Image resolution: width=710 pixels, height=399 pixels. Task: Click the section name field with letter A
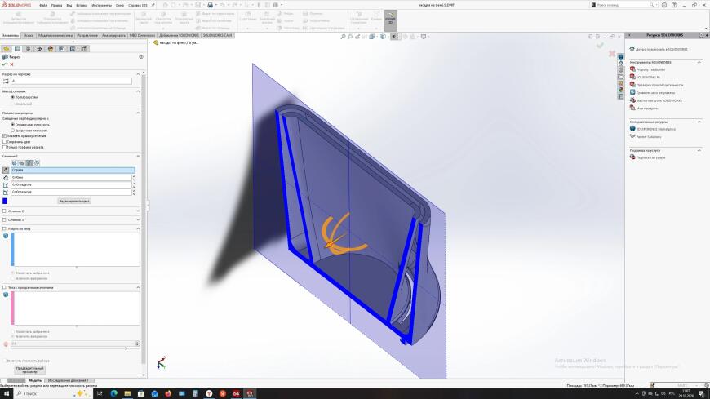click(72, 81)
